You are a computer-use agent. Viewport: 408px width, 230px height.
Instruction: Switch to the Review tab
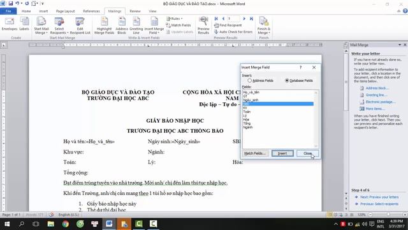[x=135, y=11]
